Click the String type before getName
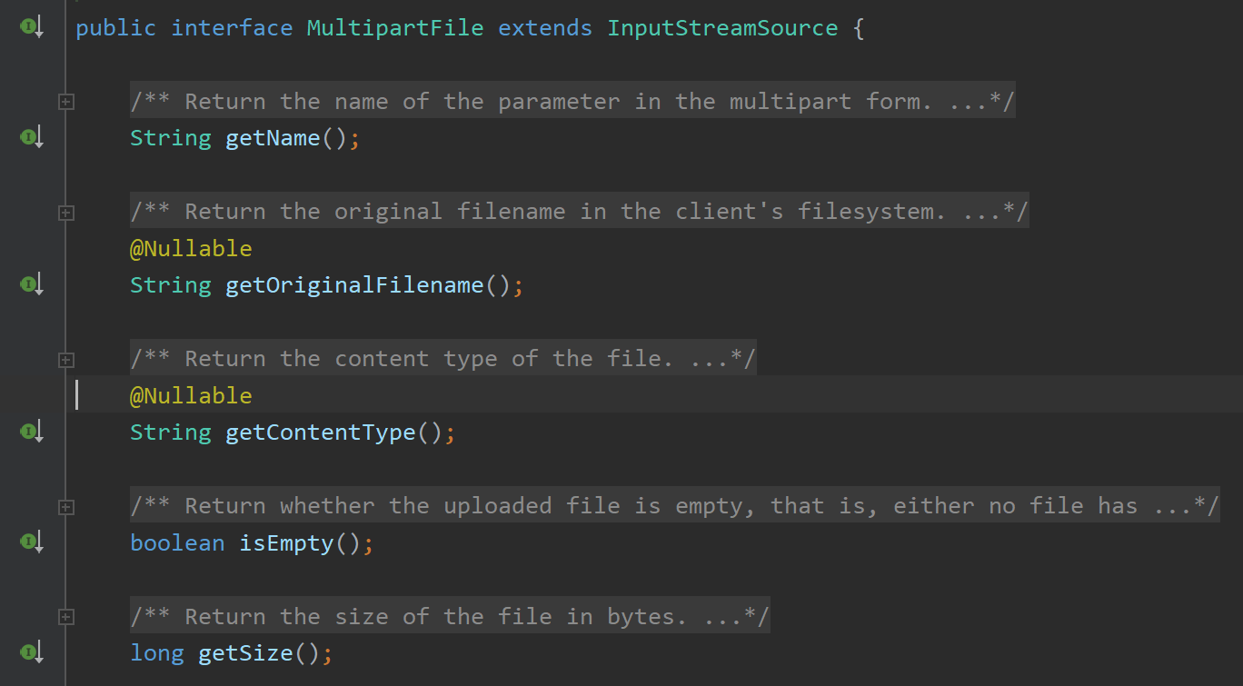The width and height of the screenshot is (1243, 686). (x=171, y=138)
